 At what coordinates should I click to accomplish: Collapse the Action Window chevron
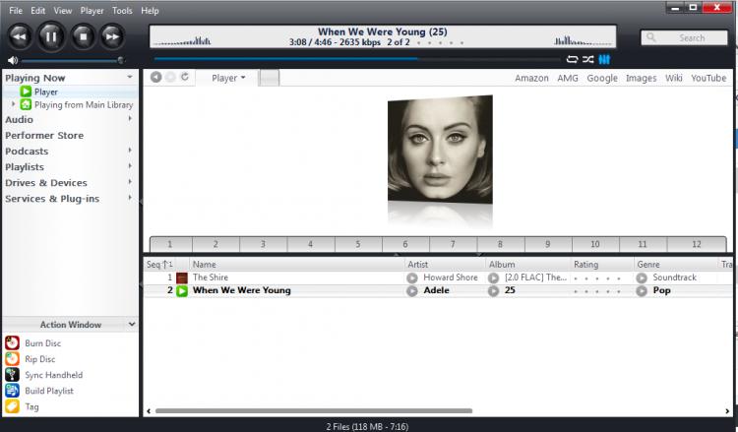pos(132,324)
